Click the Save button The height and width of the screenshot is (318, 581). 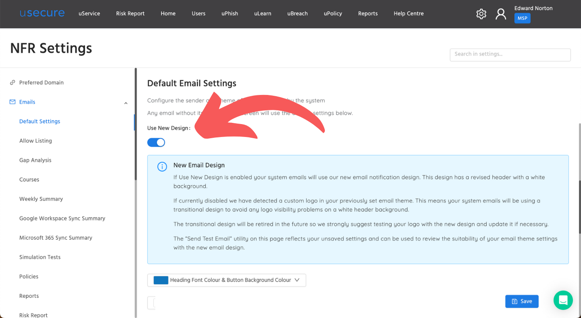tap(522, 301)
